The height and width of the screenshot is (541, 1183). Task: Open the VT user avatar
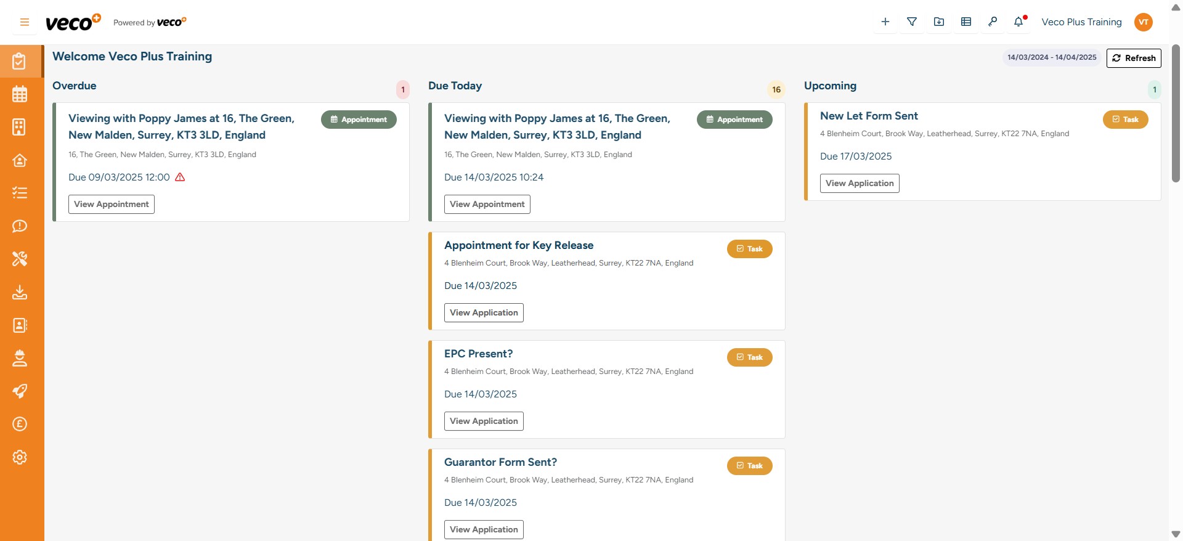point(1144,22)
